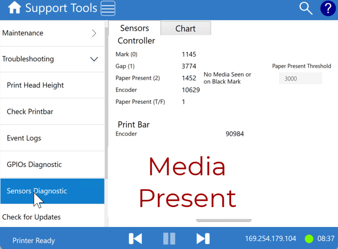338x249 pixels.
Task: Click the search magnifier icon
Action: point(305,8)
